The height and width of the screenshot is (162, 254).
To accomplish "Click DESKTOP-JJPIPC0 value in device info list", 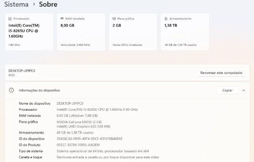I will pos(70,103).
